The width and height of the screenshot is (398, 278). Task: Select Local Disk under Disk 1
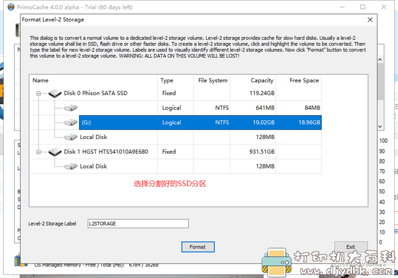(x=94, y=166)
